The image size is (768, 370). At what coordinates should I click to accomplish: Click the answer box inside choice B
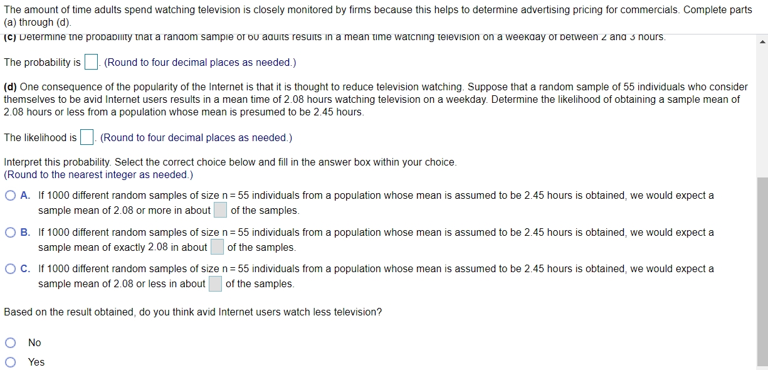click(216, 246)
